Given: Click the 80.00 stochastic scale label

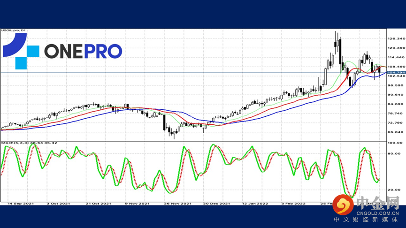Looking at the screenshot, I should click(x=394, y=153).
